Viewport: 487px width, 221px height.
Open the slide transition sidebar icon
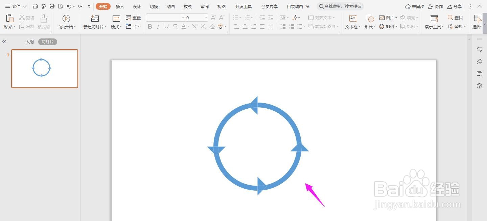(x=479, y=74)
